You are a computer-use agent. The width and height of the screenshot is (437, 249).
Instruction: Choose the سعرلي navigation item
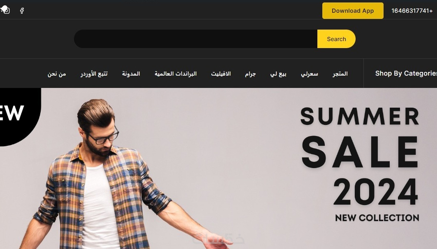(309, 74)
